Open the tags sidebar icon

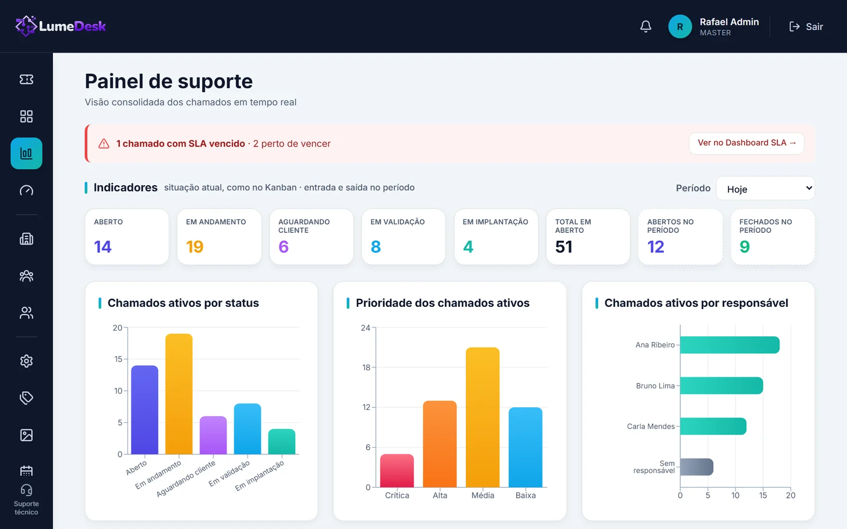click(x=26, y=398)
